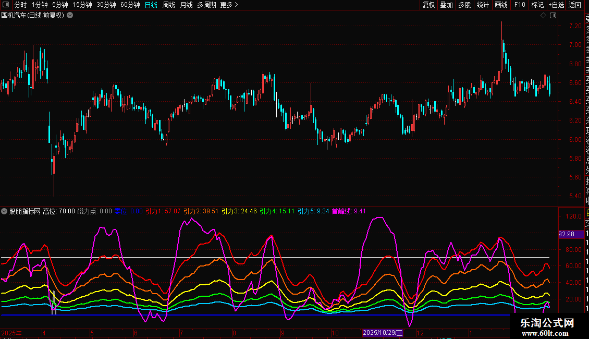Open the 统计 statistics tool
Screen dimensions: 589x339
coord(483,5)
